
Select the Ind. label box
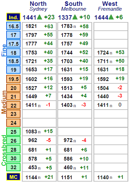click(x=13, y=17)
